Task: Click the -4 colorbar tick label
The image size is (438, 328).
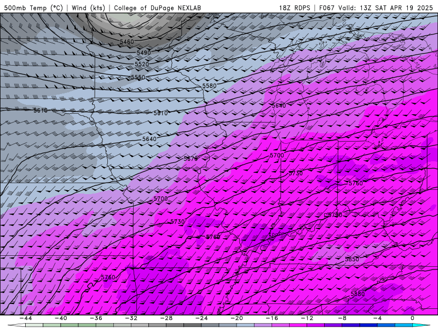Action: tap(377, 318)
